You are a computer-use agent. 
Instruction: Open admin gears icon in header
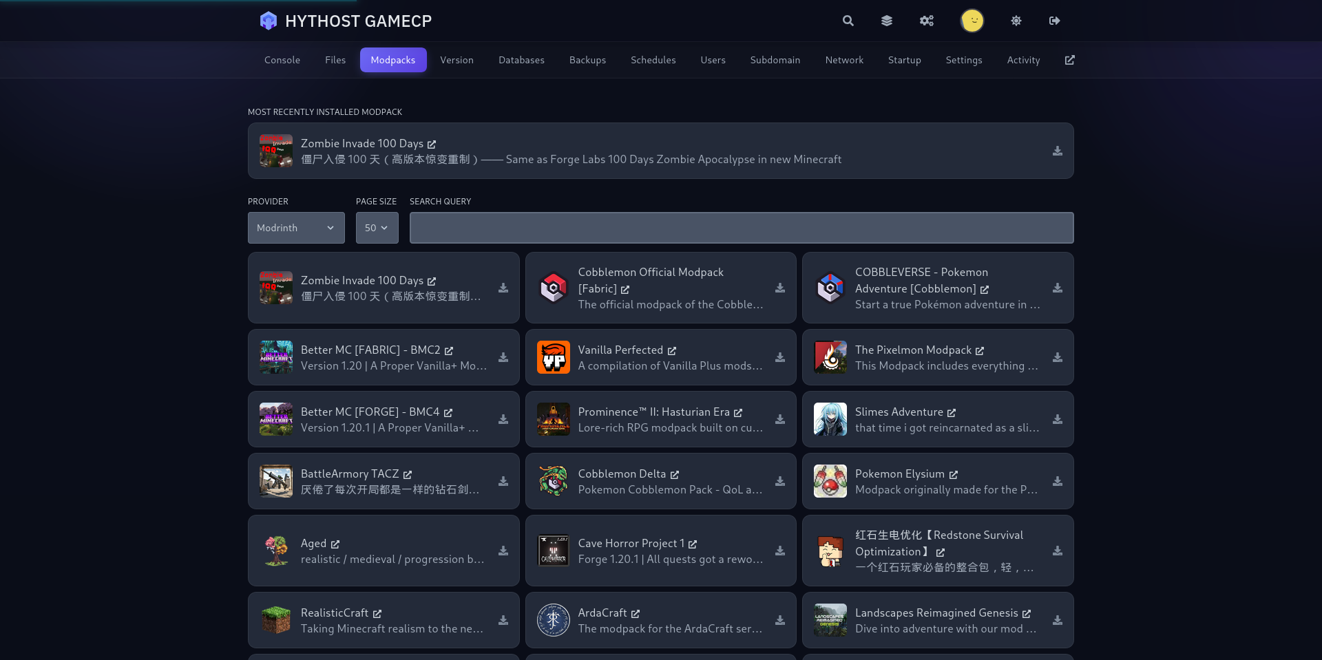pos(927,21)
